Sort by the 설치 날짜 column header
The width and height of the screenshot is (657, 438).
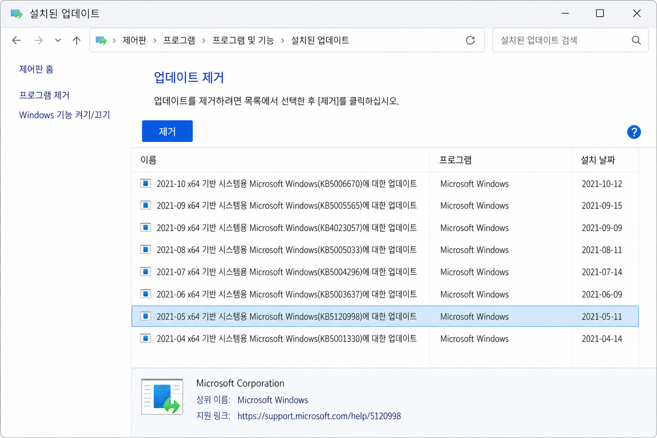(605, 160)
